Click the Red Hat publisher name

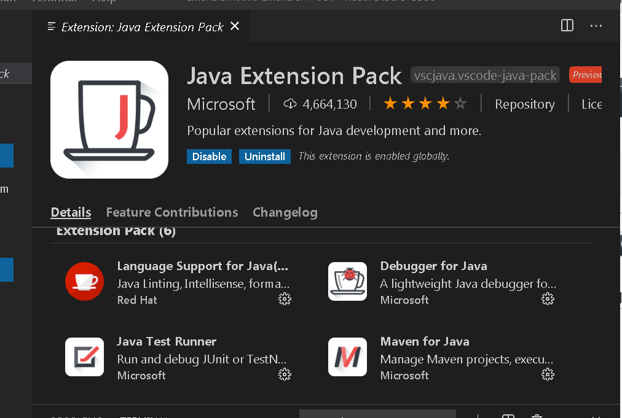(x=137, y=300)
